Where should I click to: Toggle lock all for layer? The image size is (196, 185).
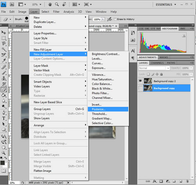[162, 74]
